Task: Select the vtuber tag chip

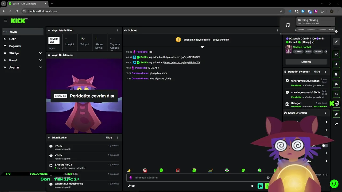Action: [318, 51]
